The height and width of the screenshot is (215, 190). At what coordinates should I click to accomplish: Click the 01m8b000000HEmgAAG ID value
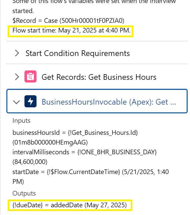50,142
